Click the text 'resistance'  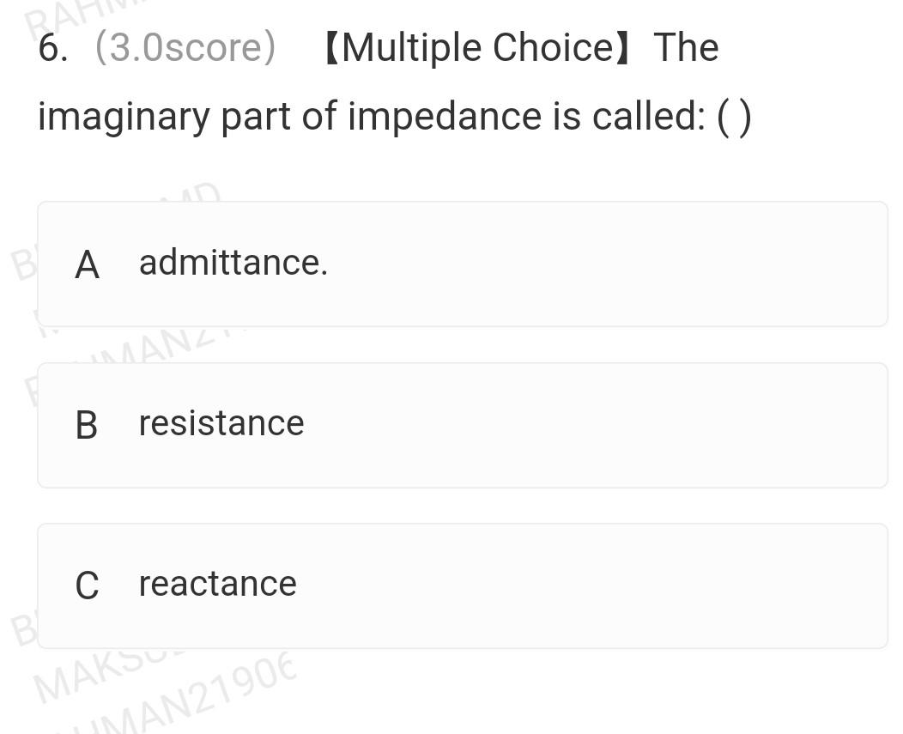(221, 423)
